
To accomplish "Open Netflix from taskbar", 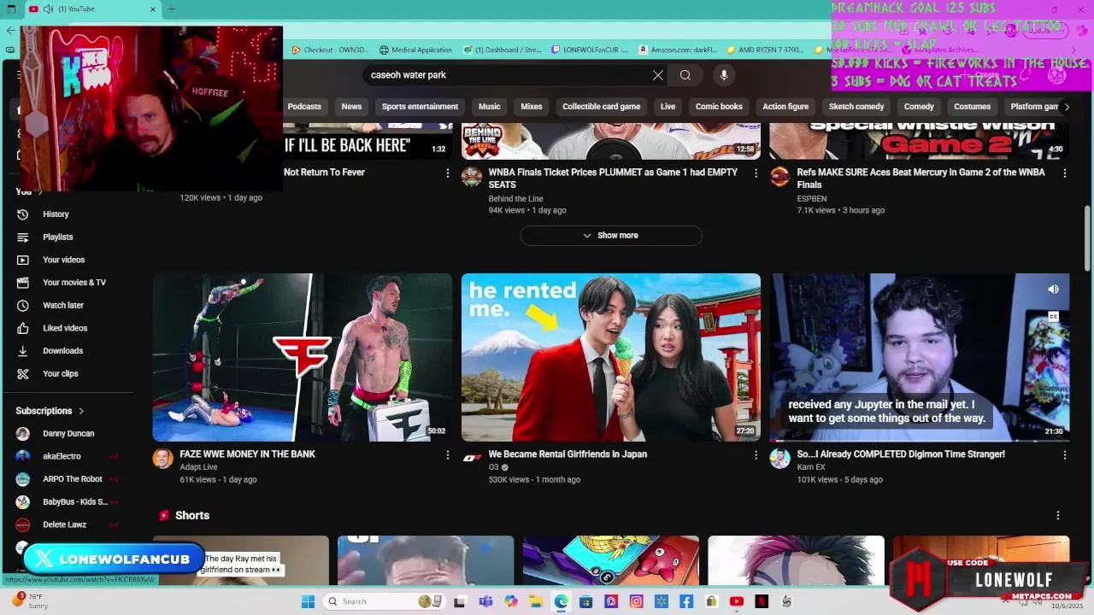I will tap(762, 601).
